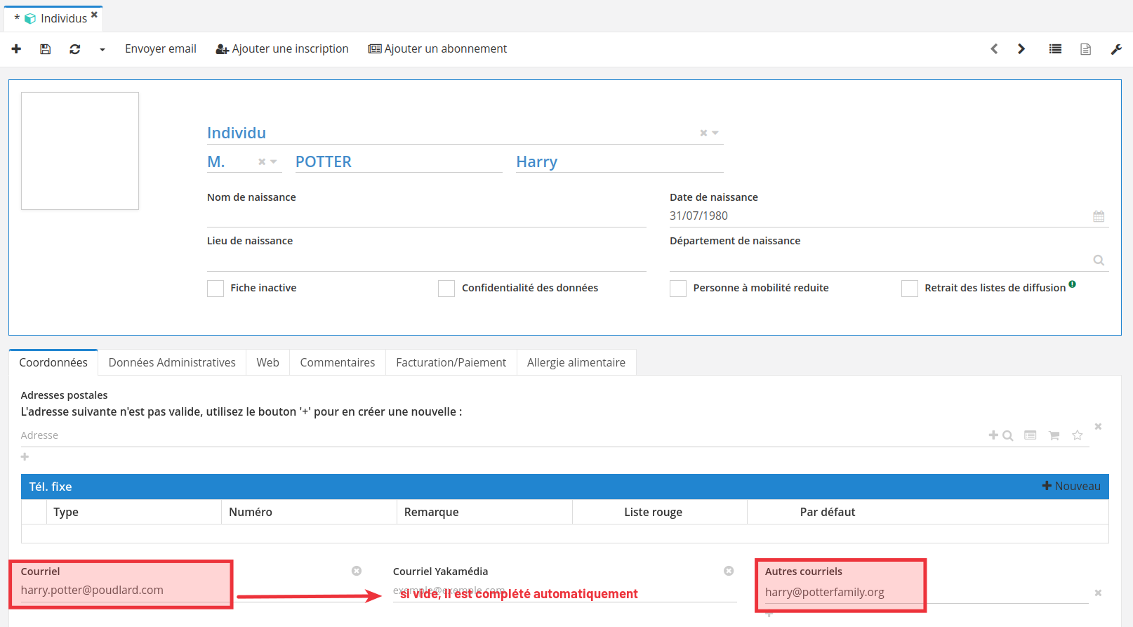Edit the POTTER last name field
Screen dimensions: 1133x627
398,161
